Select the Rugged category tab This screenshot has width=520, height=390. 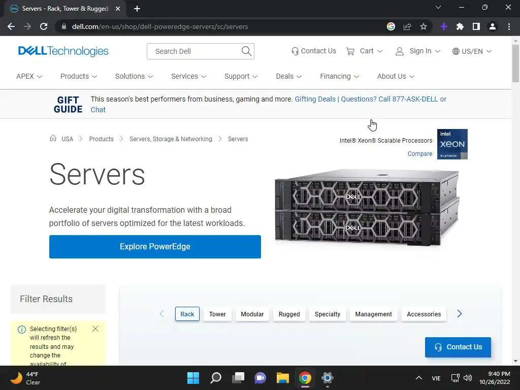tap(289, 314)
